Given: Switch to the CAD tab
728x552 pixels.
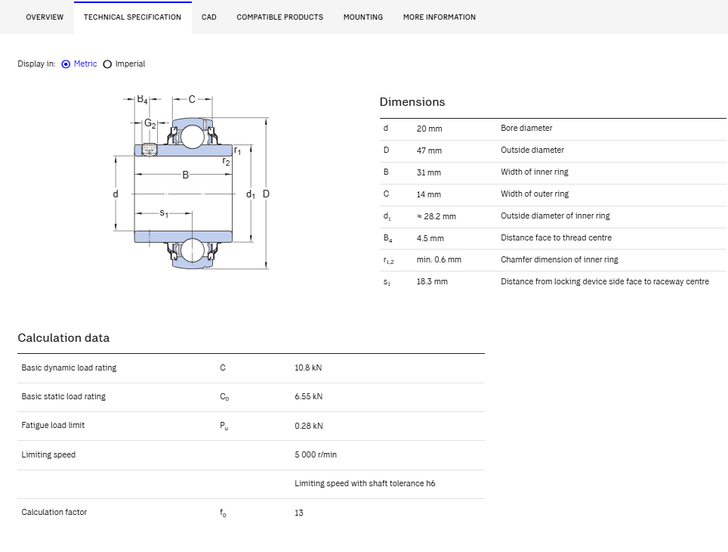Looking at the screenshot, I should (209, 17).
